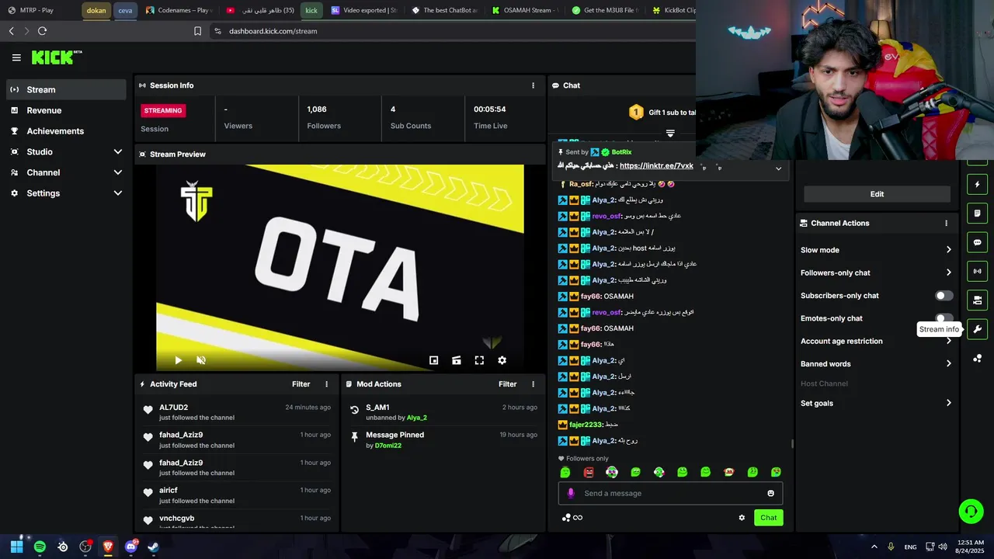Expand the Channel sidebar section
994x559 pixels.
click(118, 172)
